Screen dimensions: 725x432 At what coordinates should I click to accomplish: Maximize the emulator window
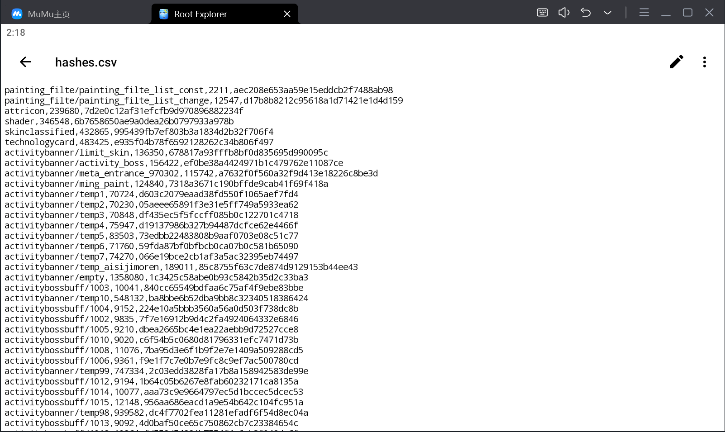click(x=687, y=13)
